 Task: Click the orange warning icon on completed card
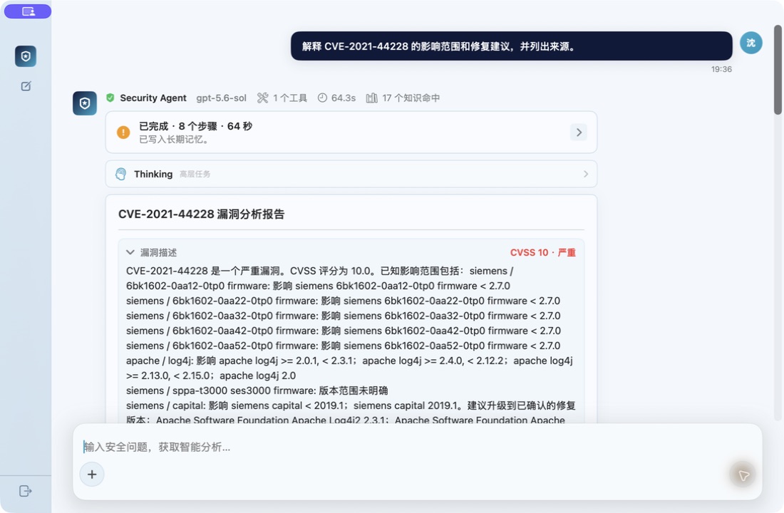point(123,133)
